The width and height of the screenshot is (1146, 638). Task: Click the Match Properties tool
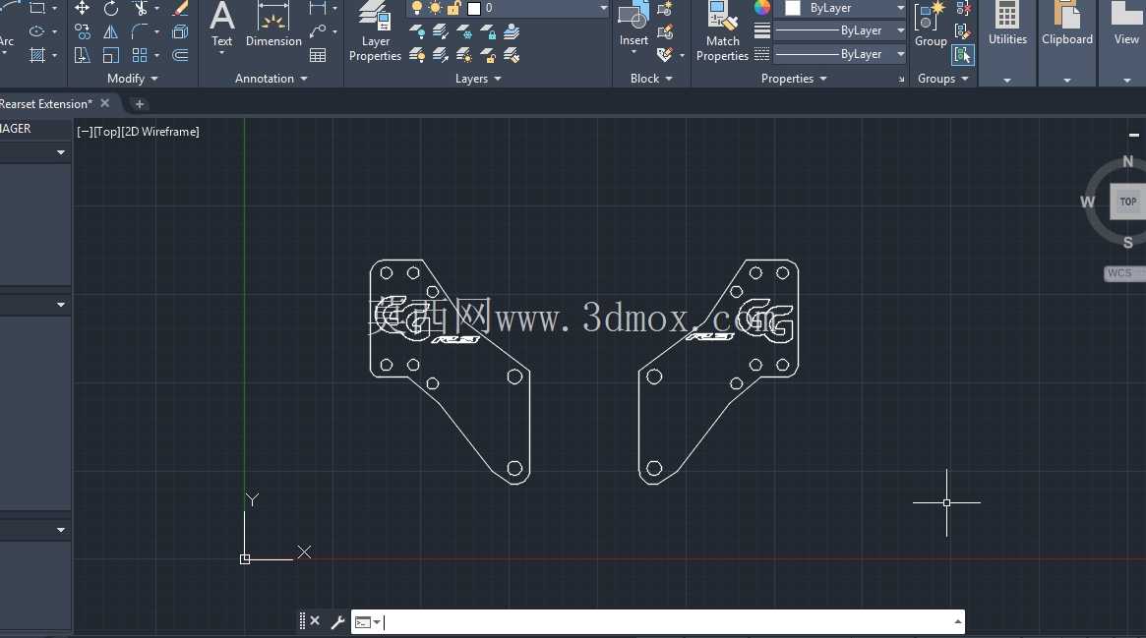(722, 32)
